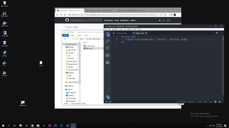This screenshot has height=128, width=229.
Task: Open the Windows Start menu
Action: coord(3,126)
